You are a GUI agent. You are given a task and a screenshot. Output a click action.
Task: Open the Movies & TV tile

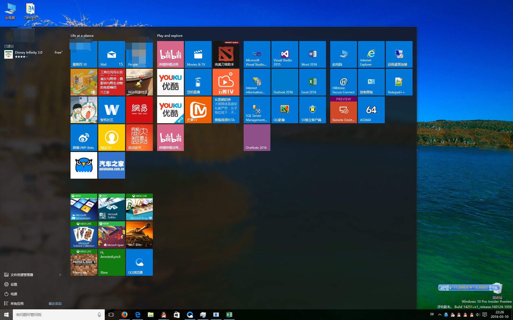pyautogui.click(x=198, y=54)
